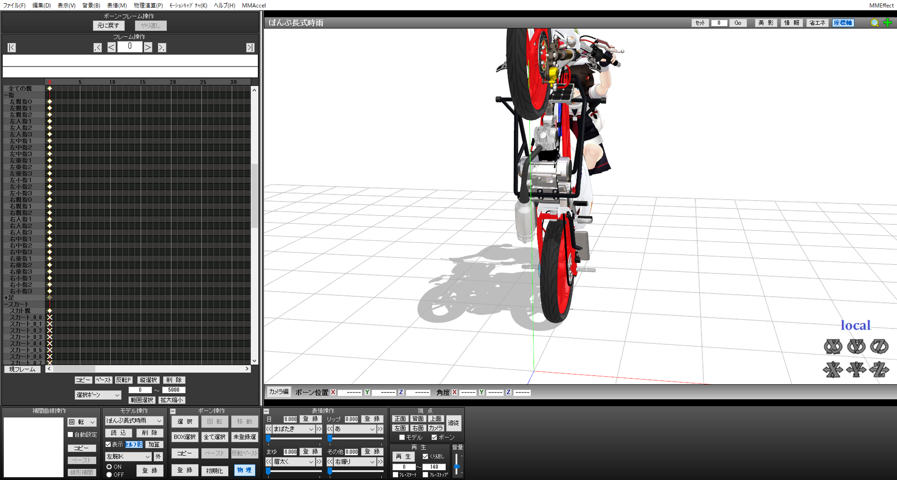Click >> next arrow beside 右握り morph
Viewport: 897px width, 480px height.
(x=380, y=462)
